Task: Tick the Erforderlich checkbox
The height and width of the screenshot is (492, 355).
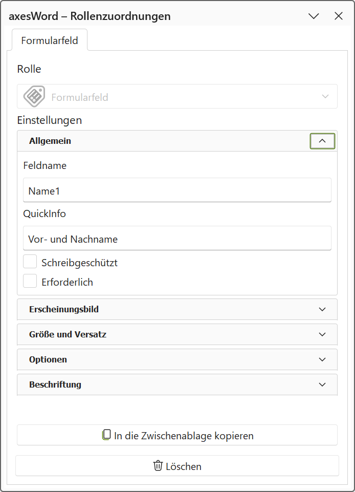Action: tap(30, 281)
